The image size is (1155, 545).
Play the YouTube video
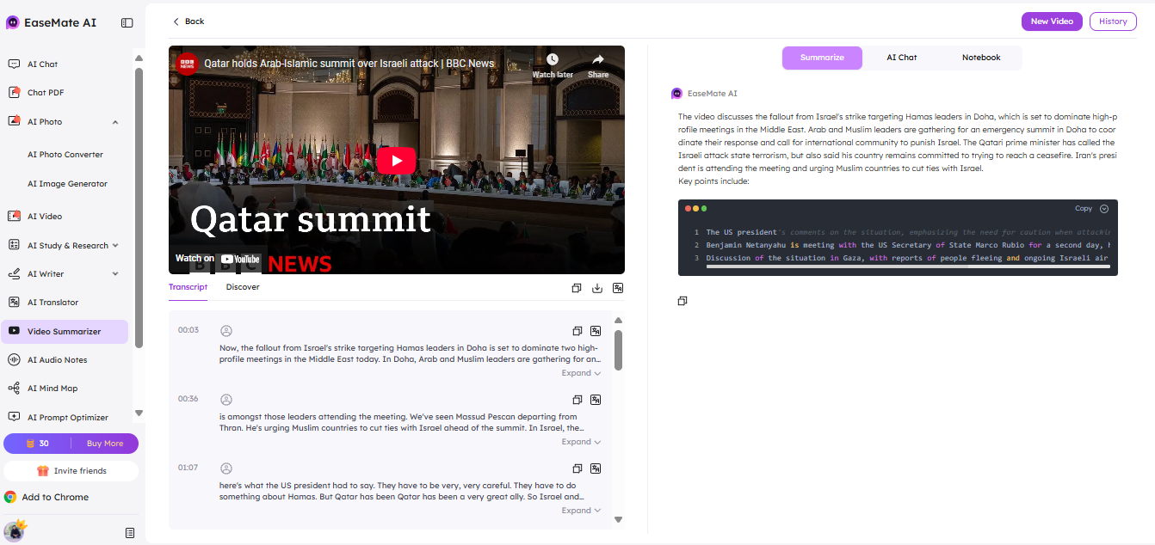click(x=396, y=161)
